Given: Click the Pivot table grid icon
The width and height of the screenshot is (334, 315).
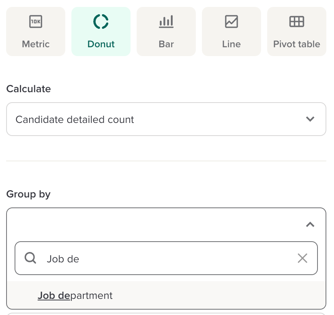Looking at the screenshot, I should 297,22.
